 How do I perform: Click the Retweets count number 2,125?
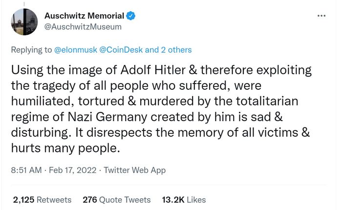(x=23, y=200)
